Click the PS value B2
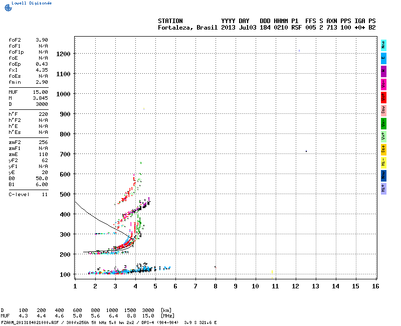This screenshot has height=326, width=401. 372,28
